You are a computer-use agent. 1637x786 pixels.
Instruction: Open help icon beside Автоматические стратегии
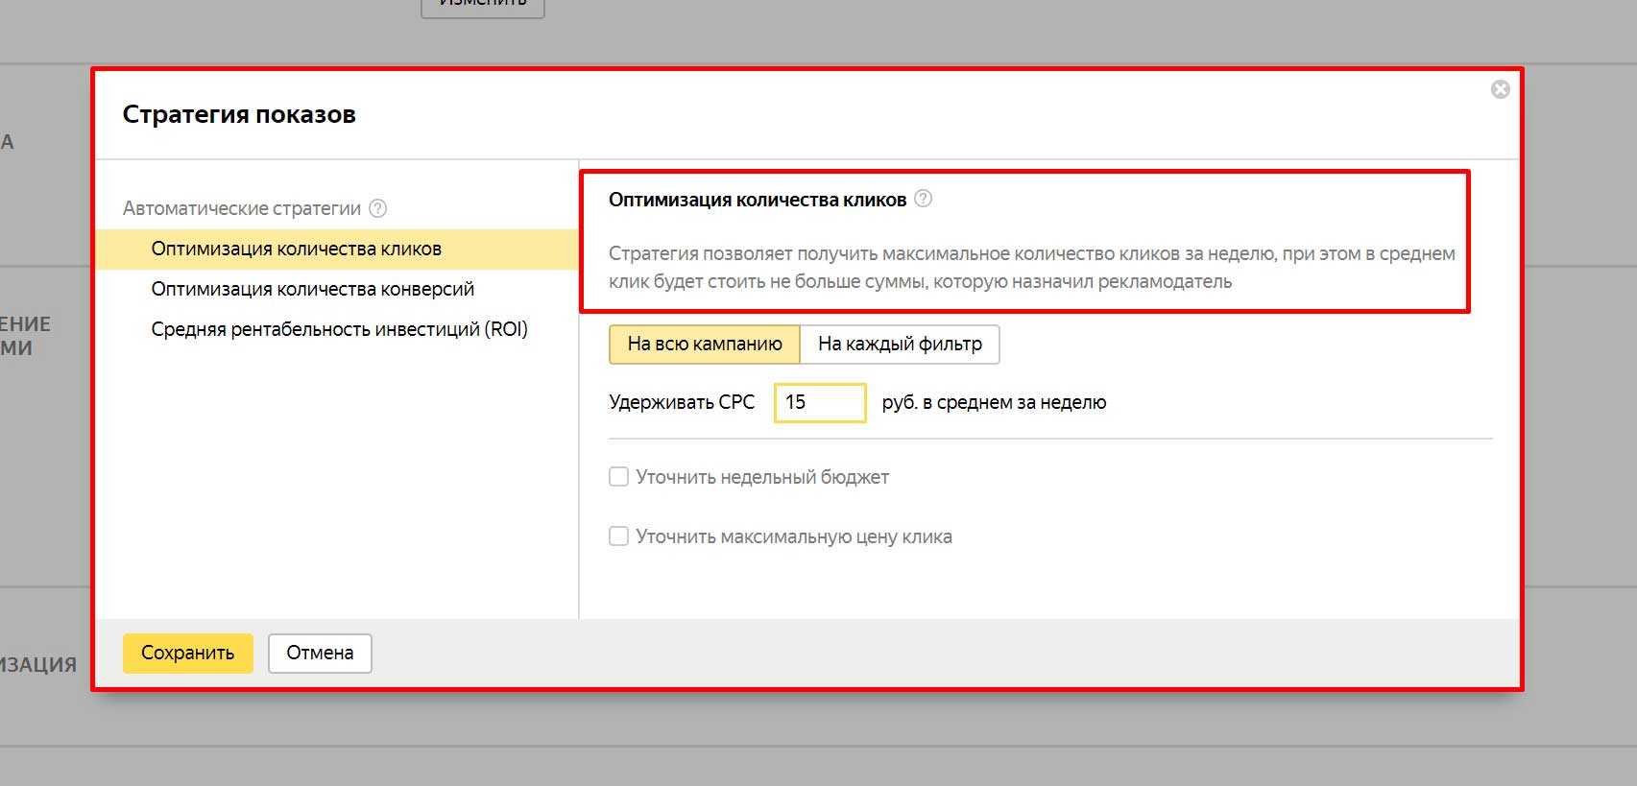pyautogui.click(x=378, y=208)
